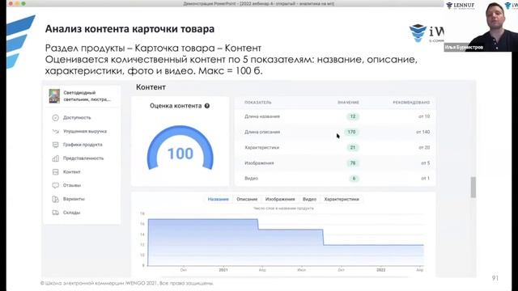Screen dimensions: 518x291
Task: Click the Значение column header
Action: [x=348, y=103]
